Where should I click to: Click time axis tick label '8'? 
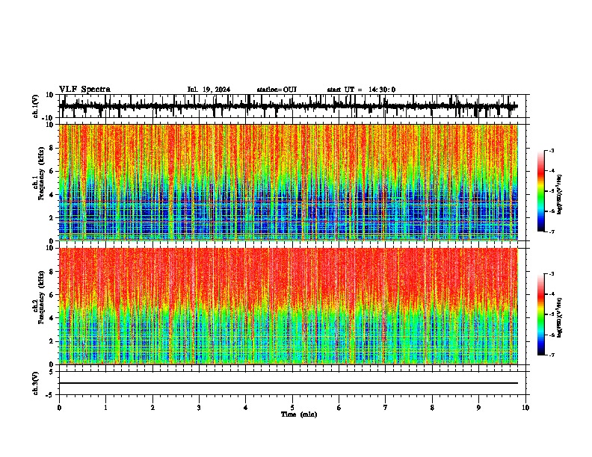click(x=432, y=408)
